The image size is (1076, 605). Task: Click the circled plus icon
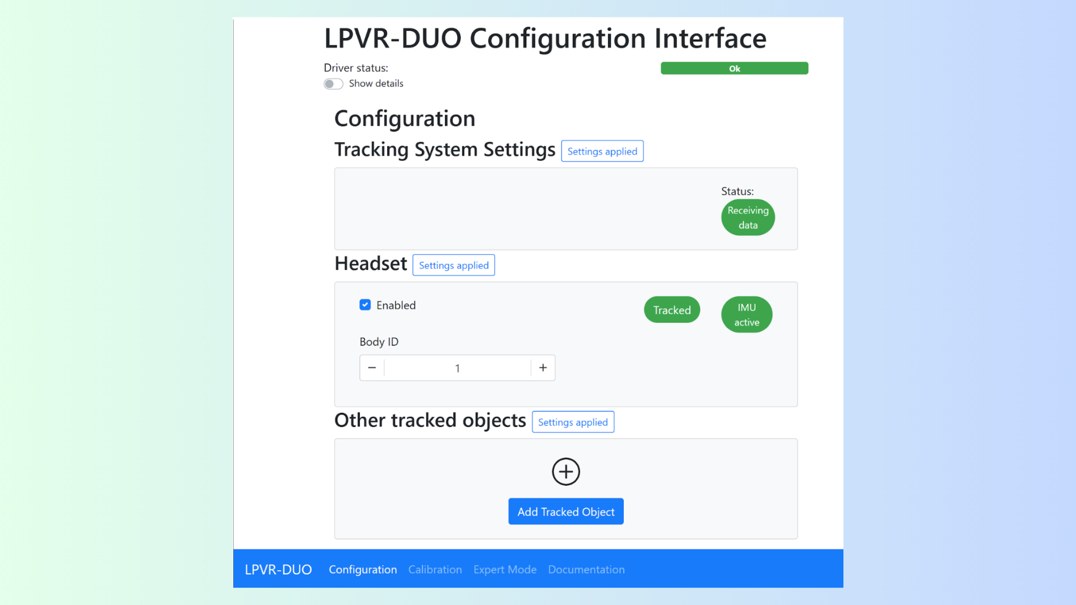[565, 472]
